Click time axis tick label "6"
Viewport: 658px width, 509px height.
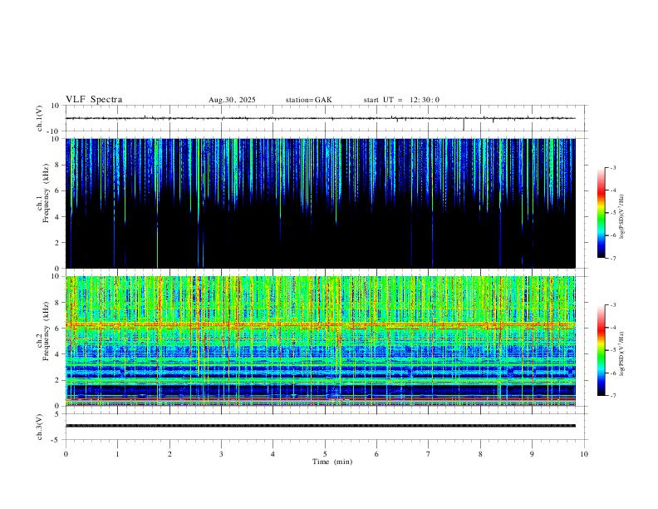click(377, 454)
